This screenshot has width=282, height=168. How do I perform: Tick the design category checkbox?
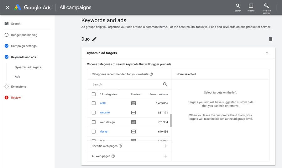pyautogui.click(x=93, y=132)
